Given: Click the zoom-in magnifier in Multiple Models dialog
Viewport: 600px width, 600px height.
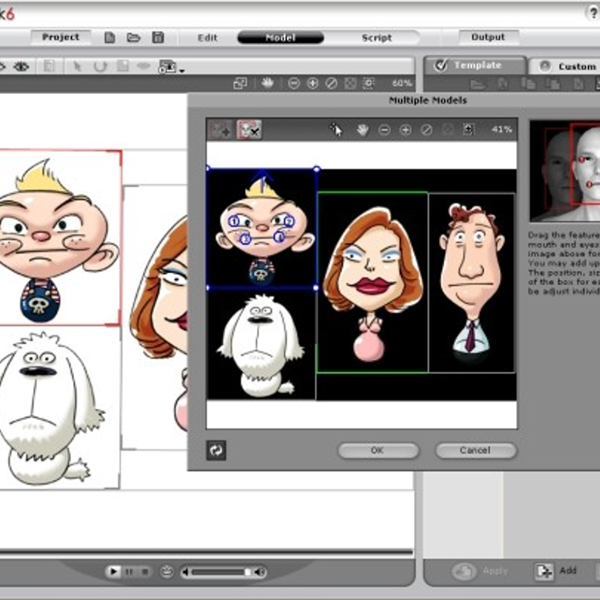Looking at the screenshot, I should pyautogui.click(x=405, y=130).
